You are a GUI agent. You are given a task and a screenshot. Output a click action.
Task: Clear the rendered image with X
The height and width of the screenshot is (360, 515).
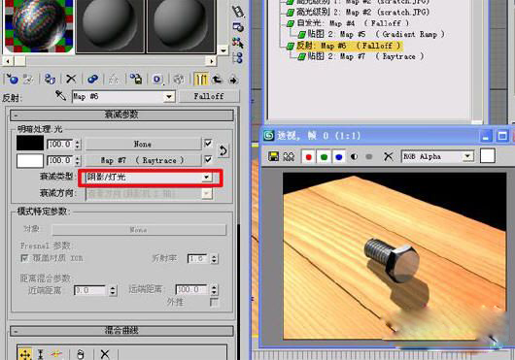(x=389, y=156)
